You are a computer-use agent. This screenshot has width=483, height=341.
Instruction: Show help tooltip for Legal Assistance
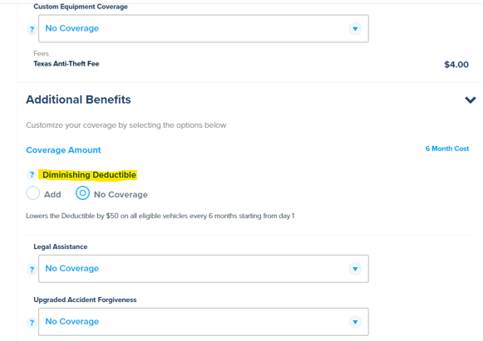click(x=32, y=270)
